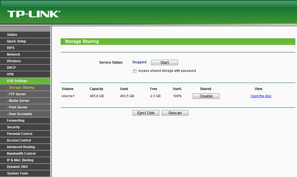Rescan for connected disks
The height and width of the screenshot is (177, 297).
point(175,113)
